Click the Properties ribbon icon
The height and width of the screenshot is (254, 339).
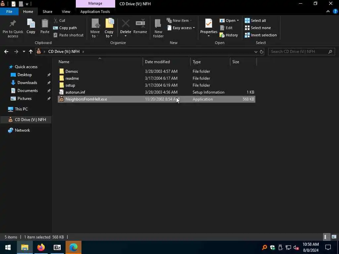click(209, 23)
